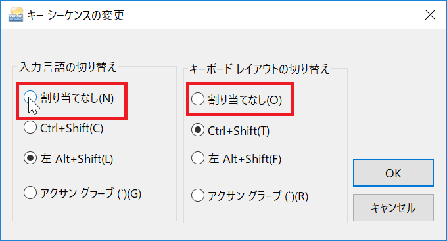Click the 左 Alt+Shift(F) label text
The height and width of the screenshot is (241, 447).
[x=245, y=158]
